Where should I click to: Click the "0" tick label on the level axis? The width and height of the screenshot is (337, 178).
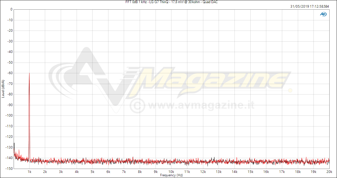point(11,9)
